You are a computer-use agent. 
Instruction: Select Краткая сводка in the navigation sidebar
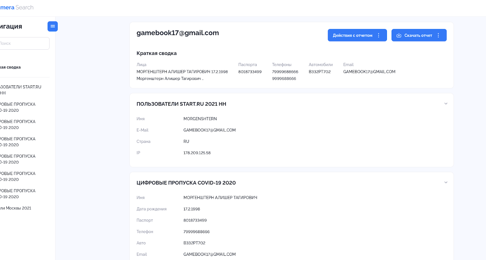11,67
